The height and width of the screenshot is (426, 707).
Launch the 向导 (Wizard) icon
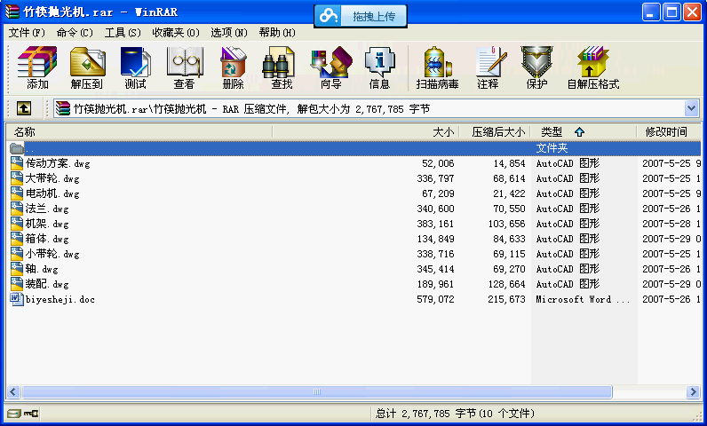tap(331, 62)
